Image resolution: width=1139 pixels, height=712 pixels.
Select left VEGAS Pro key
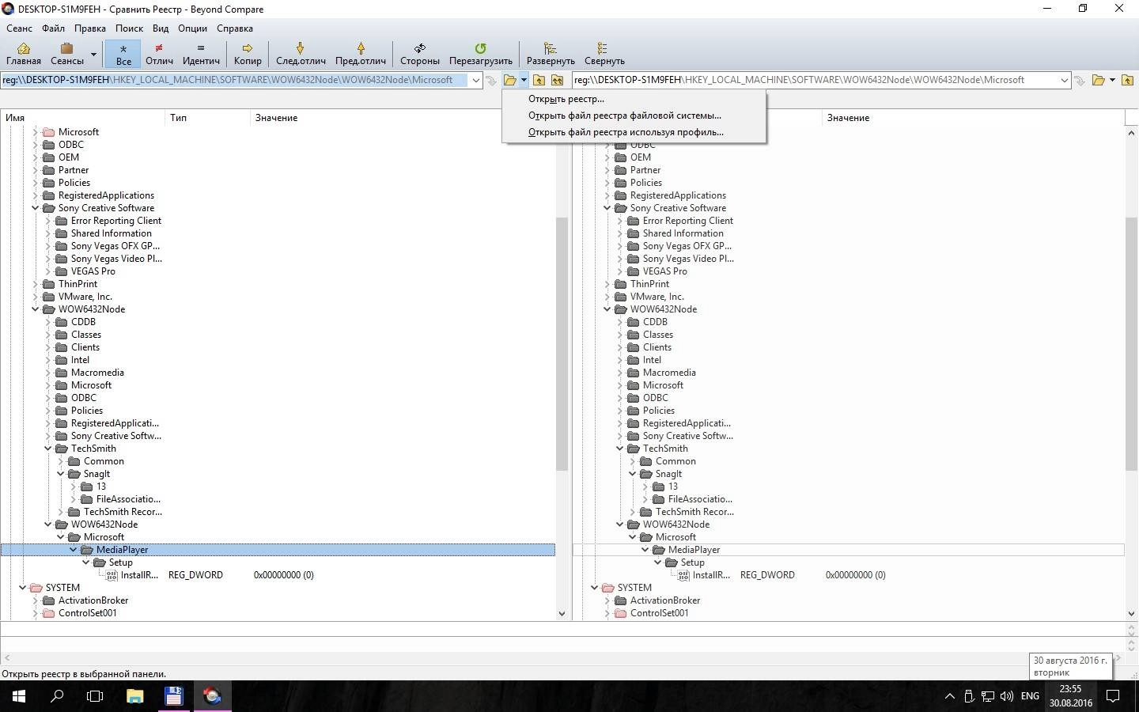point(93,271)
